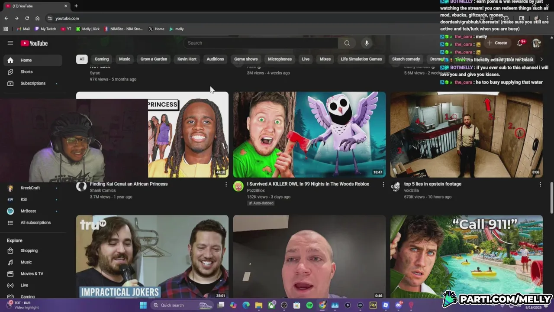Click the search magnifier button
554x312 pixels.
347,43
